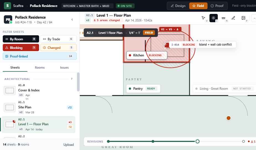Select the A2.1 Level 1 Floor Plan sheet
This screenshot has width=256, height=150.
tap(38, 124)
